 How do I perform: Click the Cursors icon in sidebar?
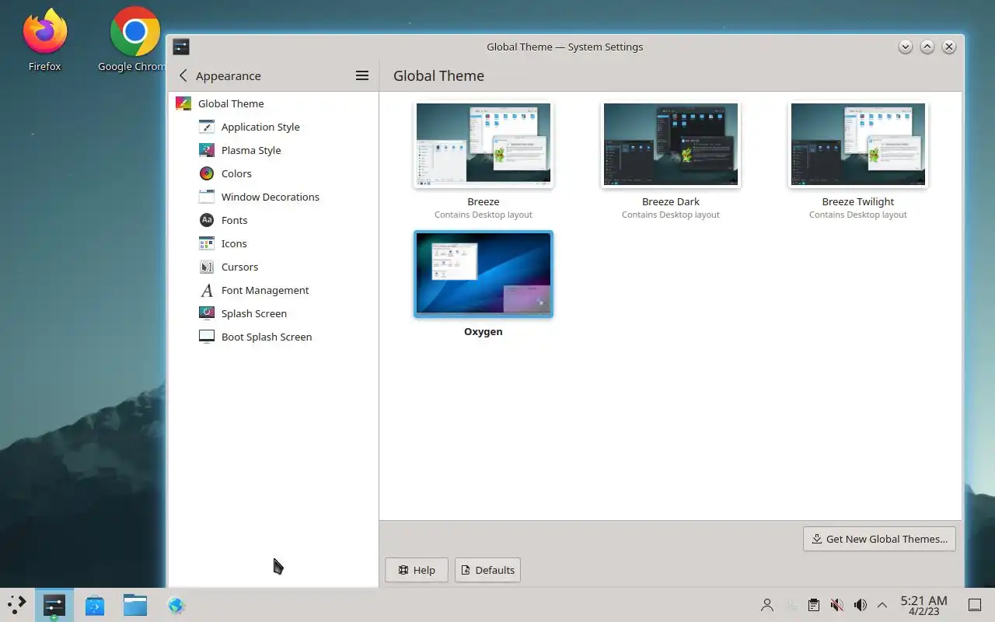(207, 267)
